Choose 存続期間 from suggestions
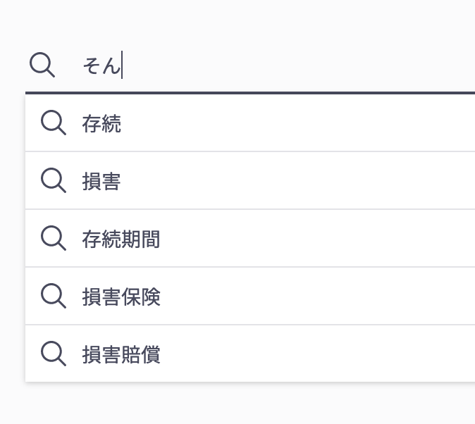The image size is (475, 424). click(x=250, y=238)
